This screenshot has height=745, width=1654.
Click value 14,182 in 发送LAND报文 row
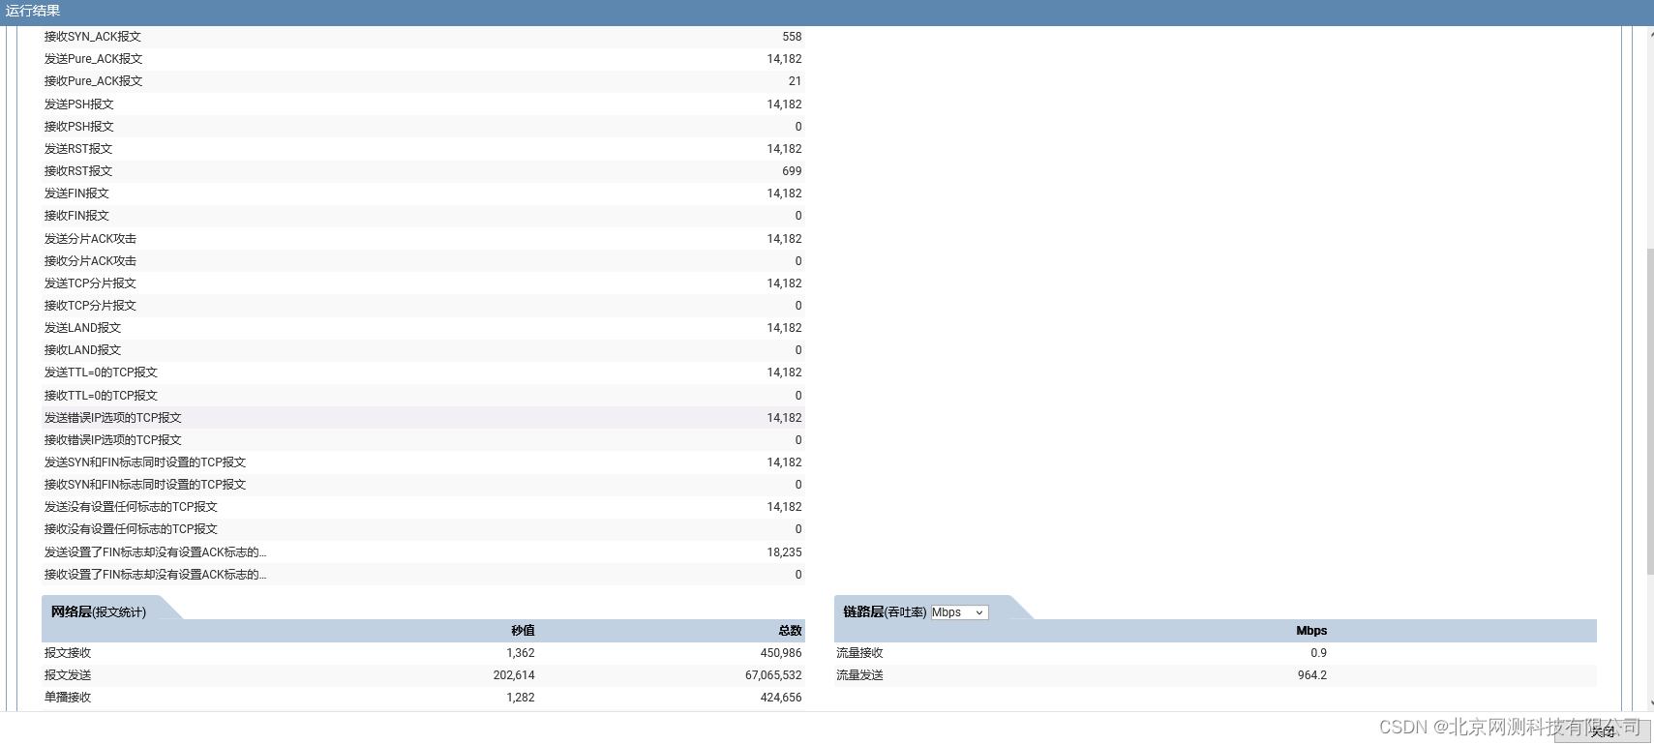point(784,328)
